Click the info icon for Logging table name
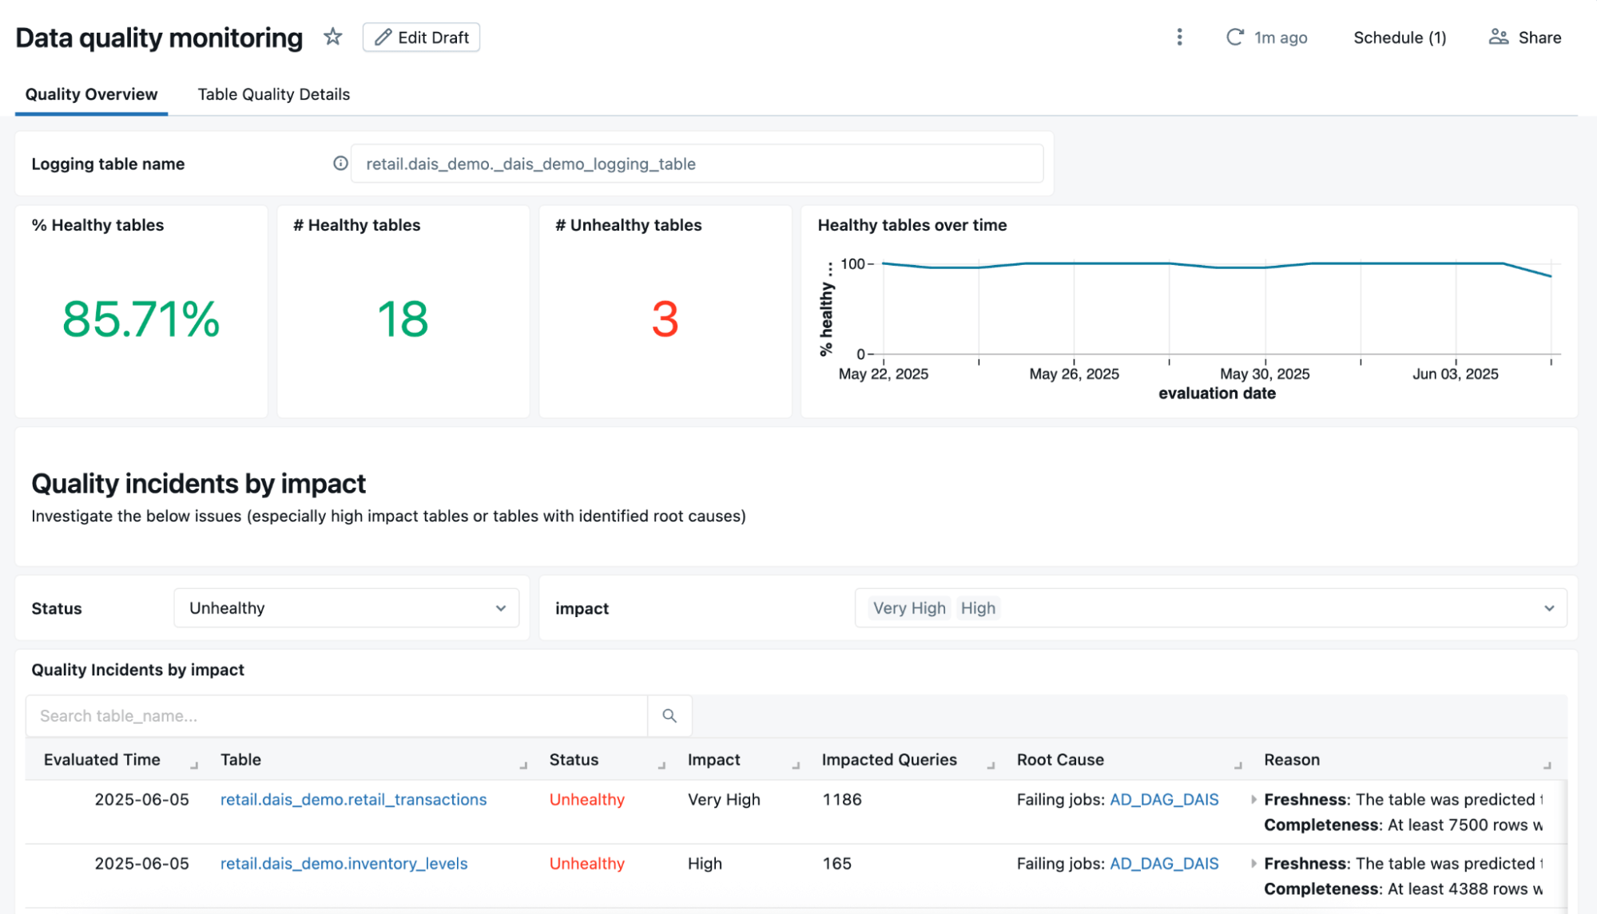1597x914 pixels. point(340,164)
